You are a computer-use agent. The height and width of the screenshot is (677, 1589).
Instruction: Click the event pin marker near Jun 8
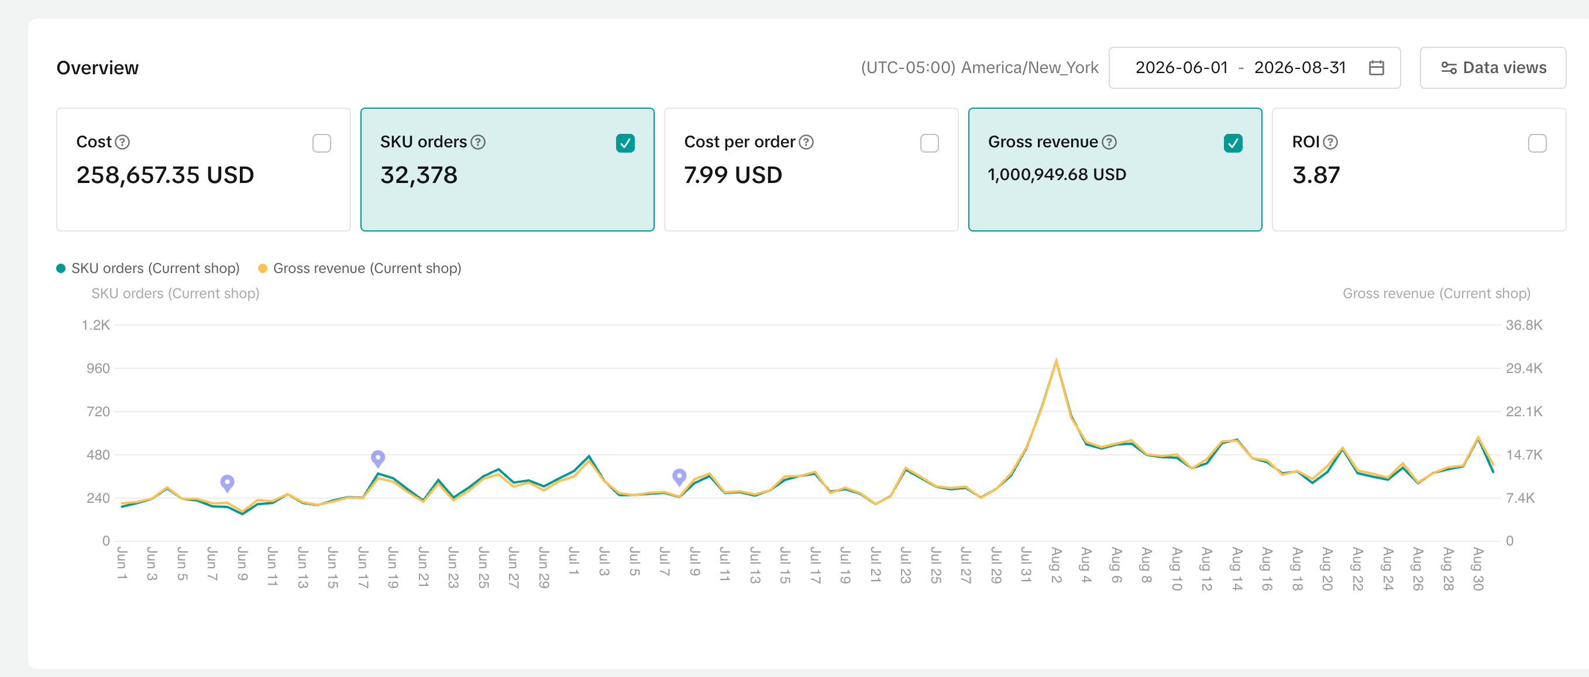tap(227, 483)
